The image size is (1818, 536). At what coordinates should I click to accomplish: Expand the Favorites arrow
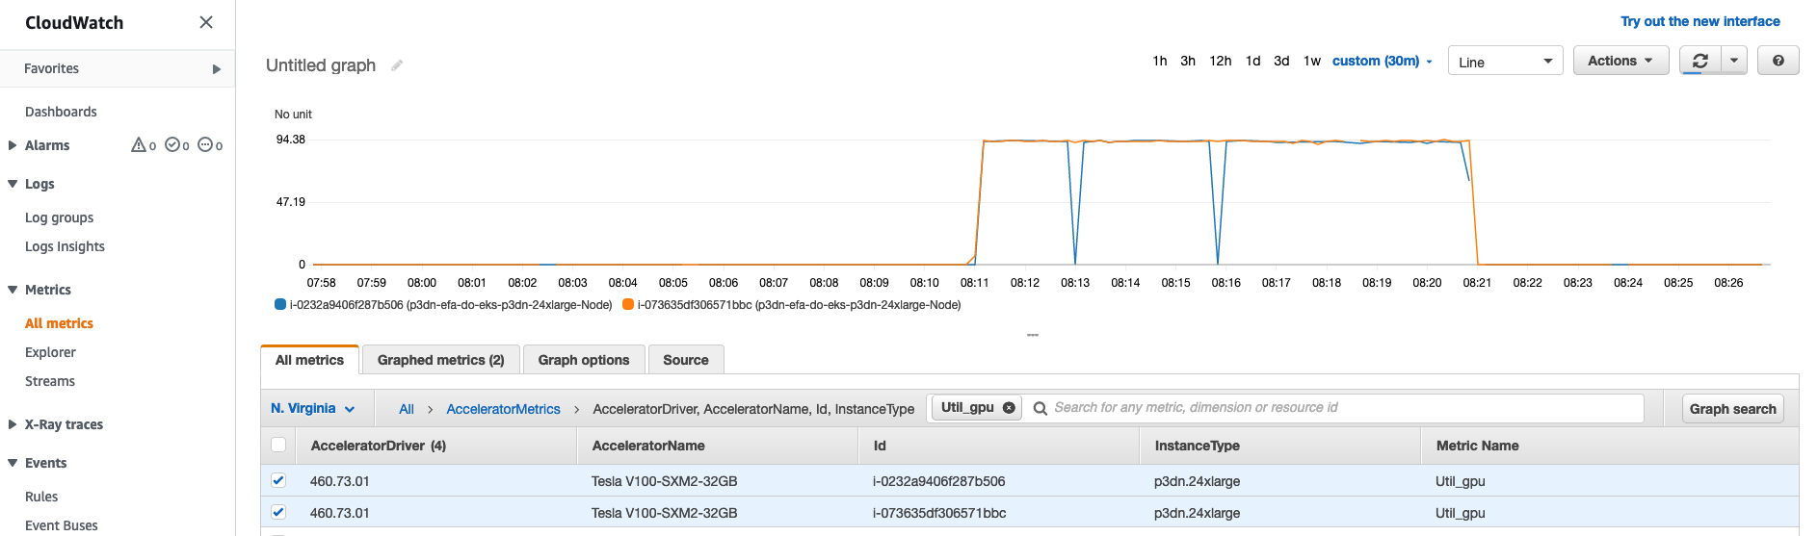[217, 69]
